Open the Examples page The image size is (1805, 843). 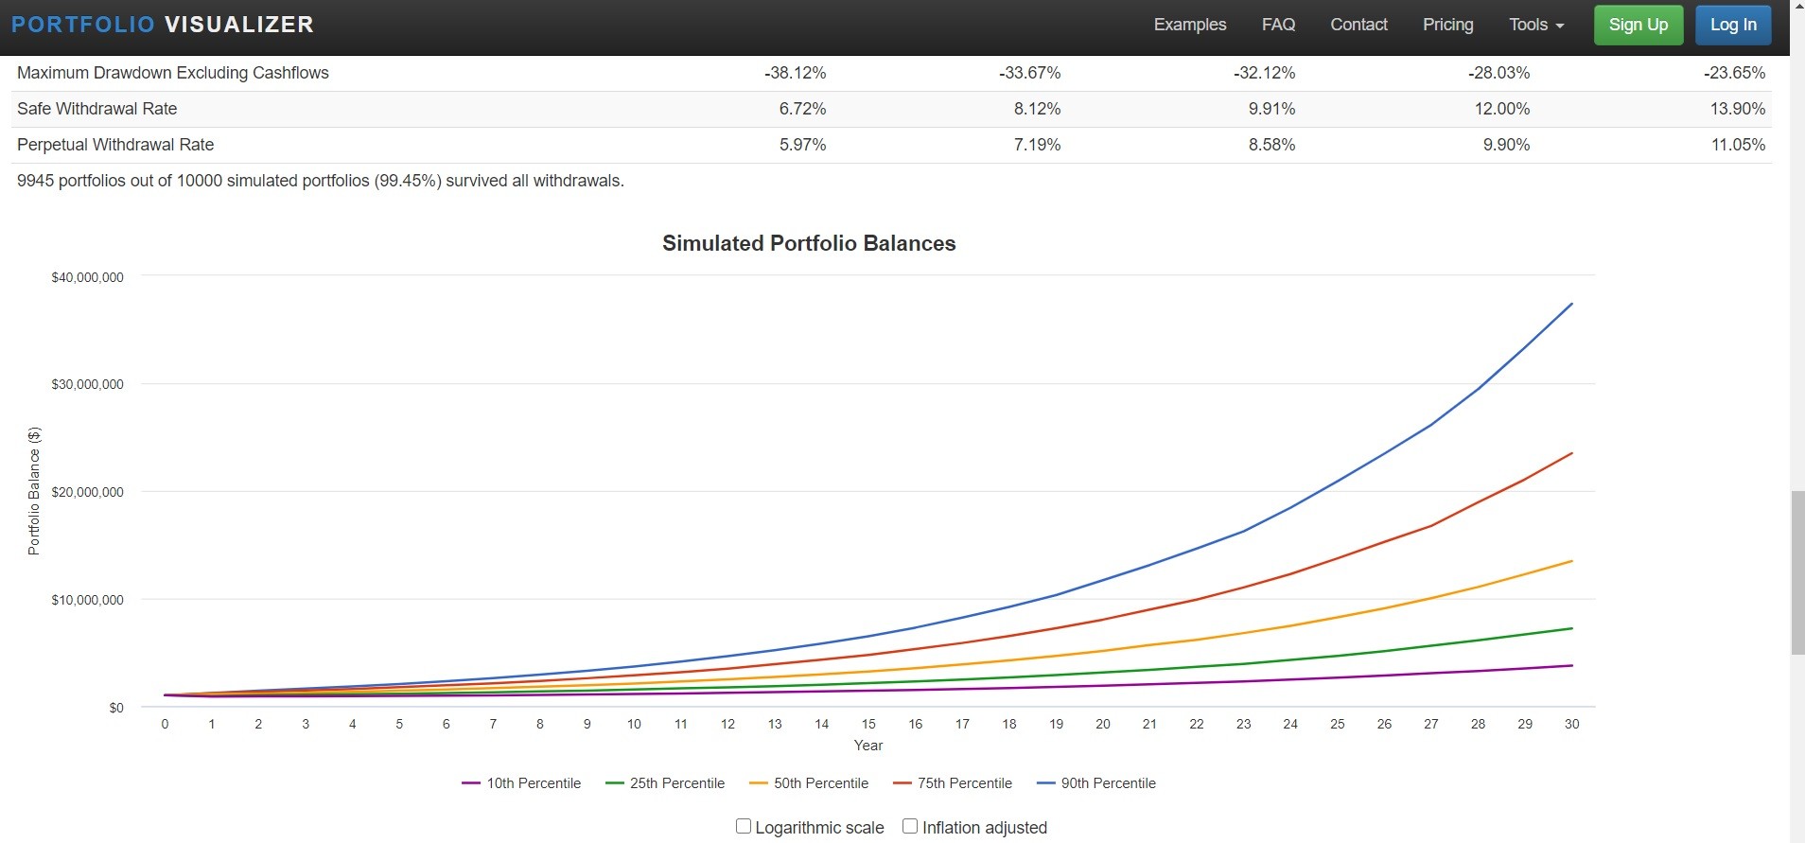click(x=1189, y=25)
